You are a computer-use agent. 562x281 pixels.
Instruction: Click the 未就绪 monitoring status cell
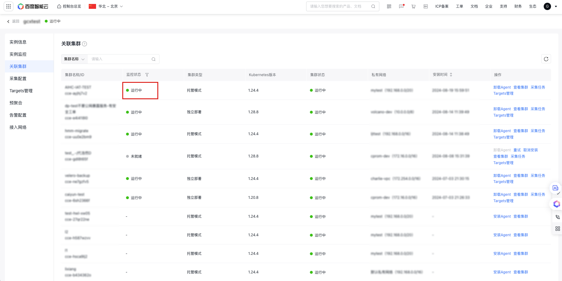pos(134,156)
